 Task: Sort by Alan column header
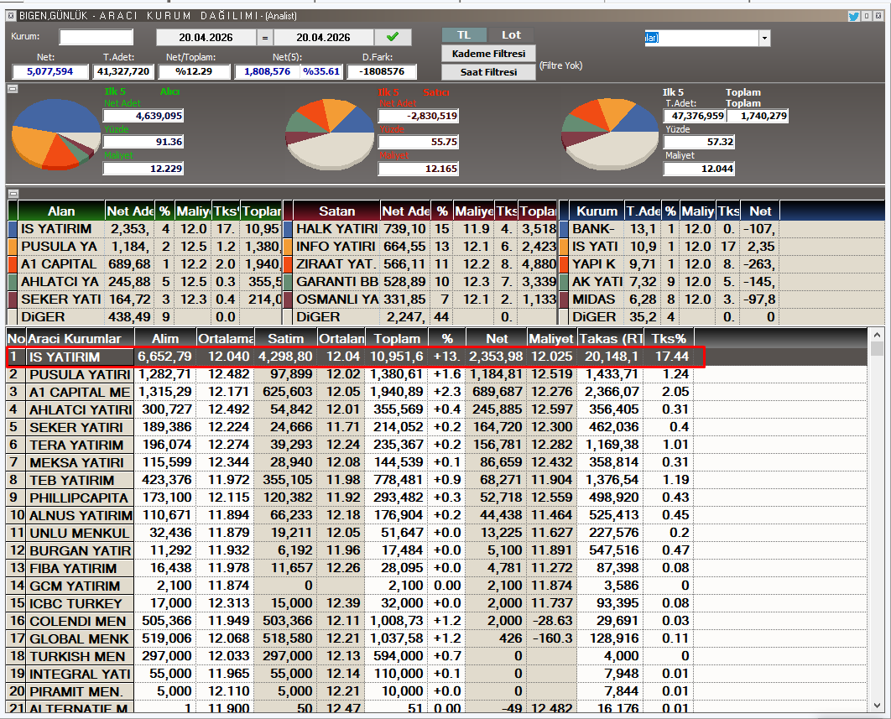point(61,211)
